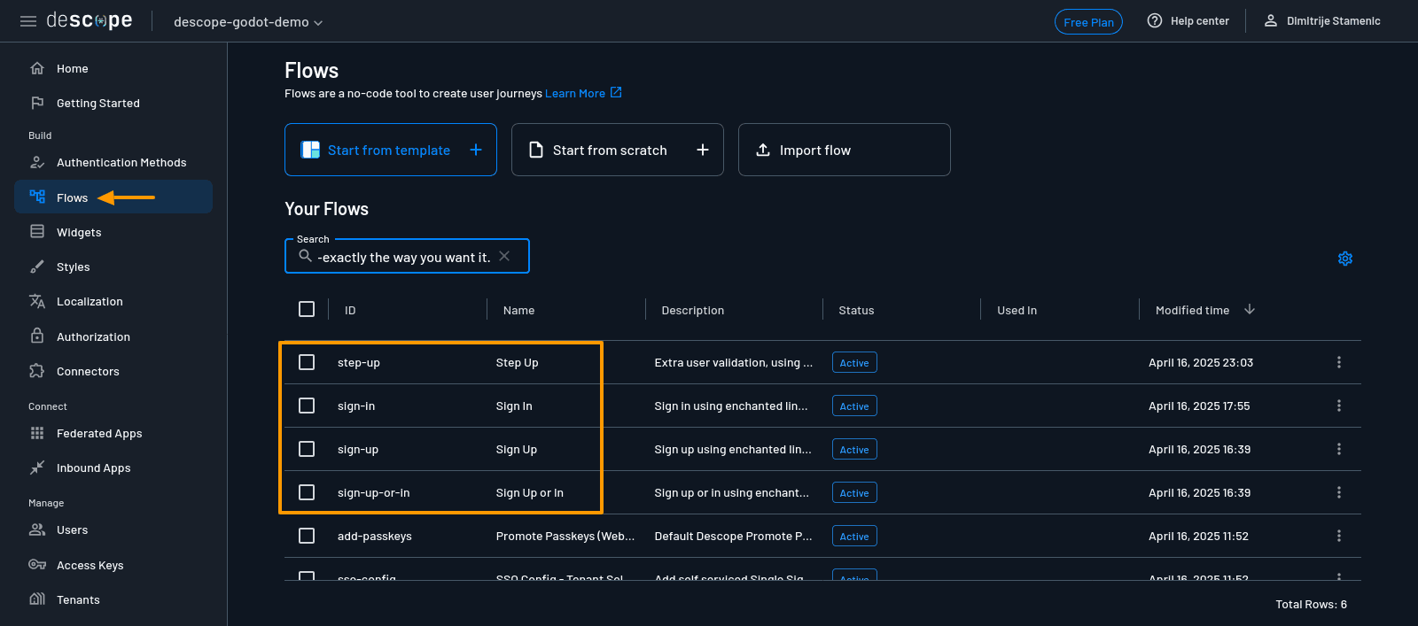Screen dimensions: 1418x626
Task: Select the step-up flow checkbox
Action: [x=307, y=362]
